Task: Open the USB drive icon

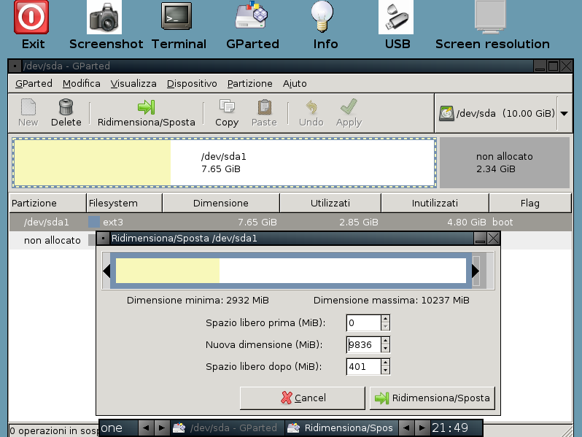Action: (396, 17)
